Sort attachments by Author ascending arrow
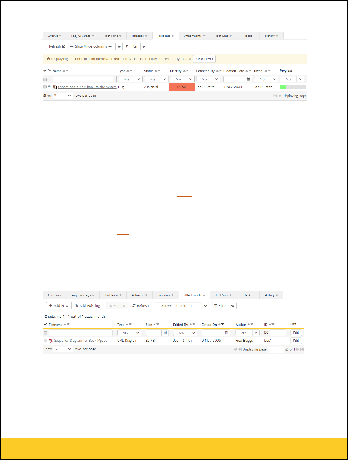The height and width of the screenshot is (460, 348). pyautogui.click(x=248, y=324)
